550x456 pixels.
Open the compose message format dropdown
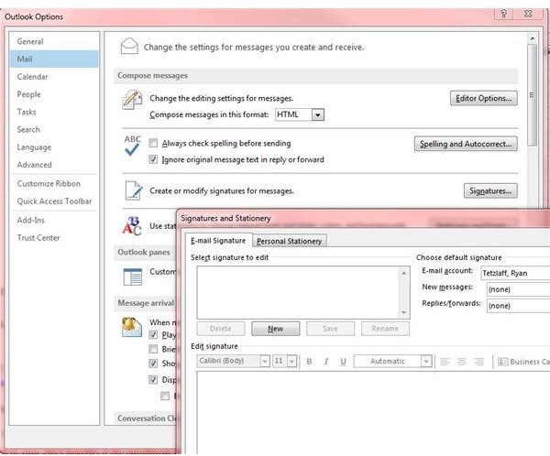[x=318, y=114]
